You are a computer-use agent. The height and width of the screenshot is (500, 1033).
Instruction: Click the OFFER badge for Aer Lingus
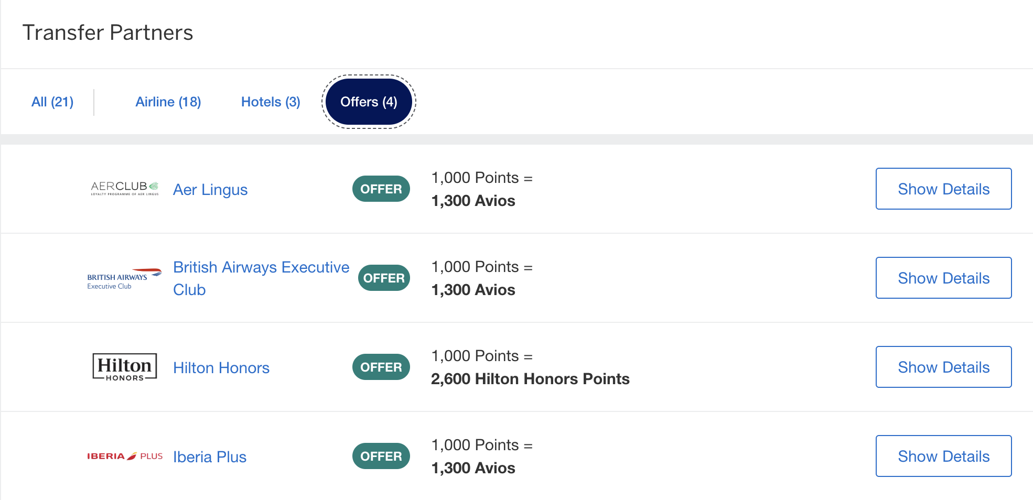pos(381,189)
